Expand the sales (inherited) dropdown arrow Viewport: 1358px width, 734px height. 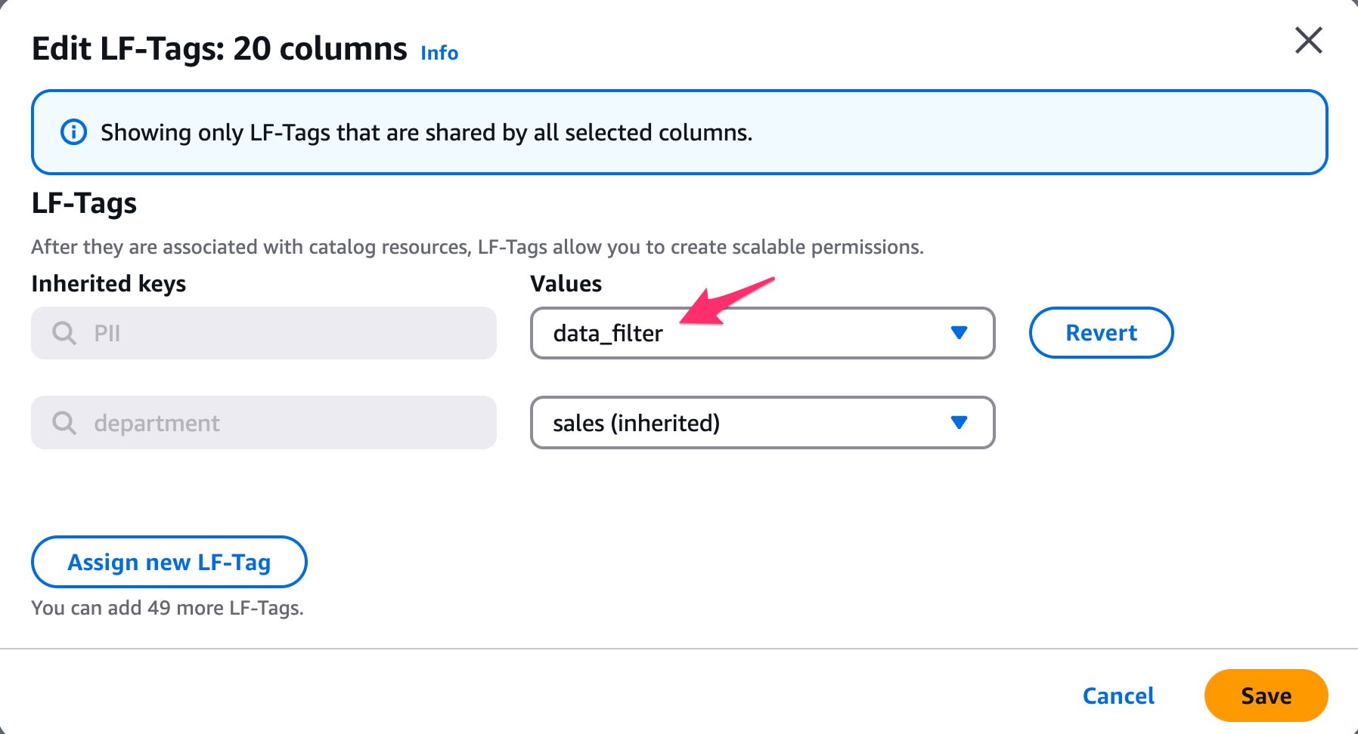pyautogui.click(x=959, y=423)
